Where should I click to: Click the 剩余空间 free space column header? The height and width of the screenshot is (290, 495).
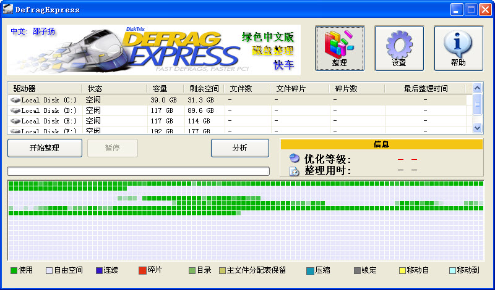tap(203, 89)
